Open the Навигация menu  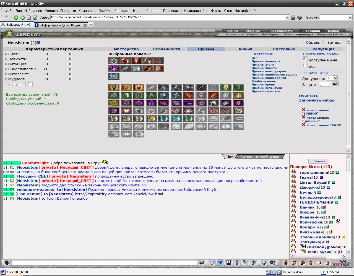tap(192, 11)
